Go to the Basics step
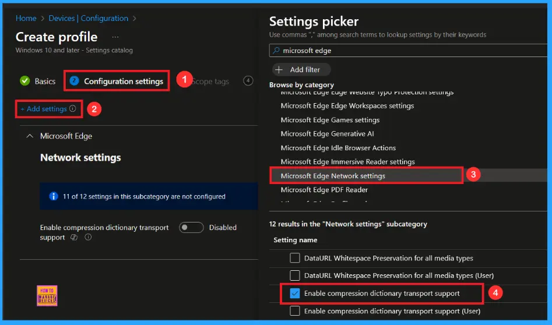Screen dimensions: 552x325 [45, 82]
